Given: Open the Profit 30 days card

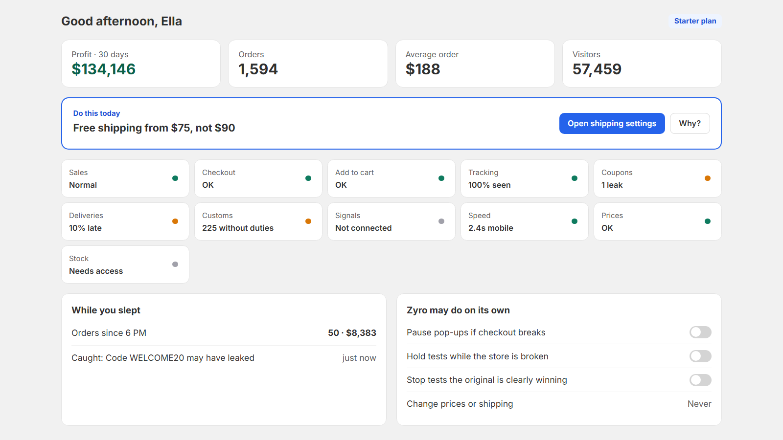Looking at the screenshot, I should [x=141, y=64].
